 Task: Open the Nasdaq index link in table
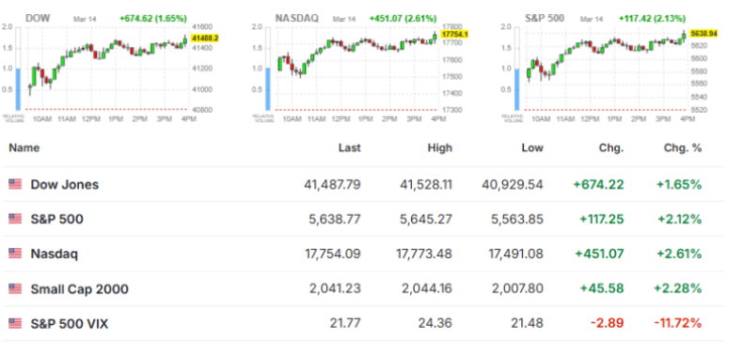pos(54,254)
